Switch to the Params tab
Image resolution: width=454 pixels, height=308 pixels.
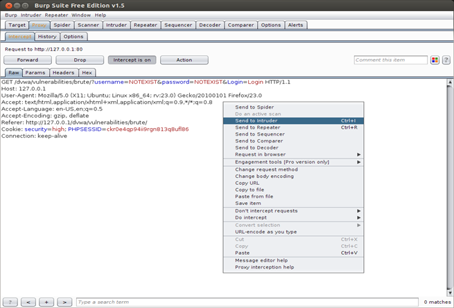coord(35,72)
